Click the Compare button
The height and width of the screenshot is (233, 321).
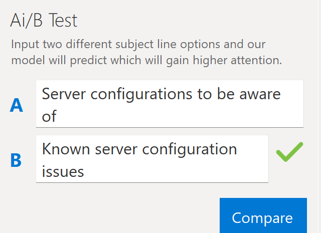pos(262,218)
